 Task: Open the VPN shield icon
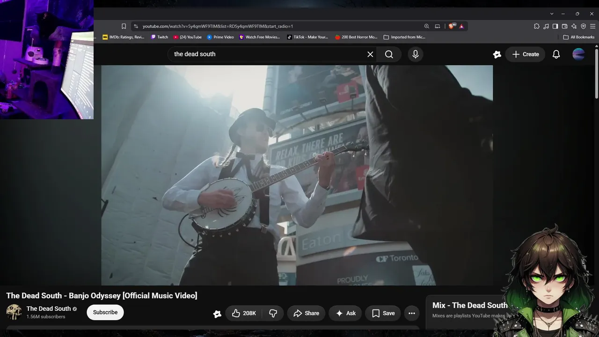tap(583, 26)
